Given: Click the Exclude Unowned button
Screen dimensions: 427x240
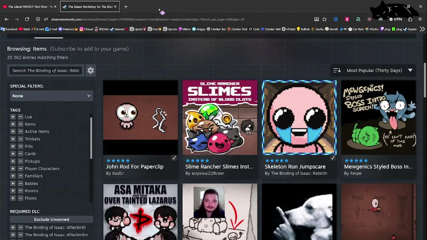Looking at the screenshot, I should tap(51, 219).
